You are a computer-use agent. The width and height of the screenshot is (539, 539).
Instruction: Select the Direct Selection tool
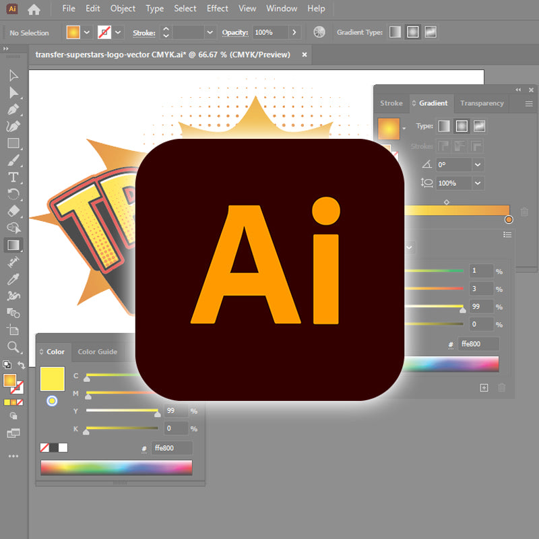point(13,92)
